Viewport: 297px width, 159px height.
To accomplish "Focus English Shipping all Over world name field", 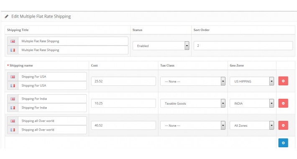I will 52,121.
